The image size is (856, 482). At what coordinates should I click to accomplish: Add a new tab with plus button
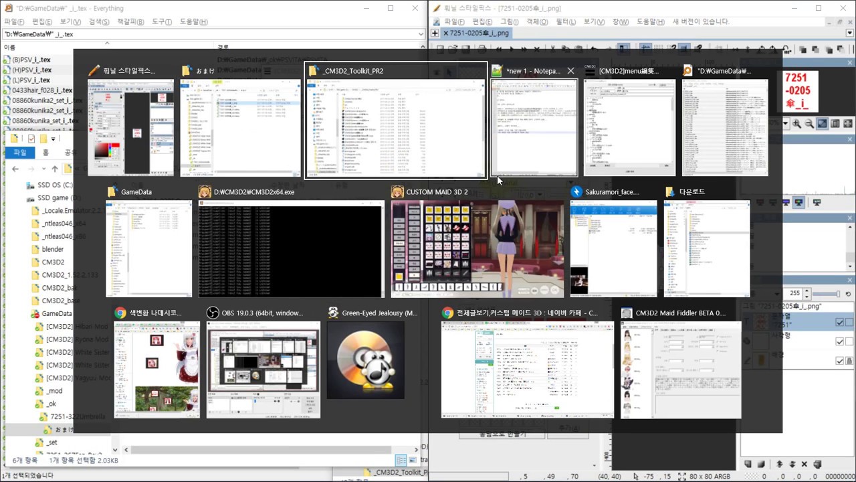coord(435,33)
